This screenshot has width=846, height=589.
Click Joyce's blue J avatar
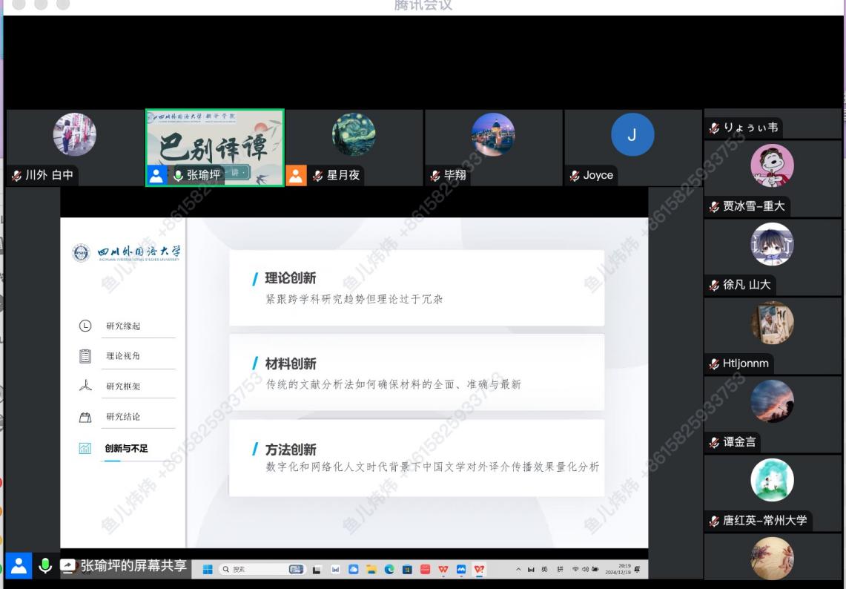pyautogui.click(x=632, y=135)
